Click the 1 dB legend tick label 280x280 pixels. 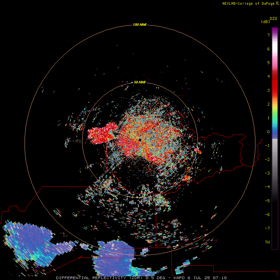268,118
